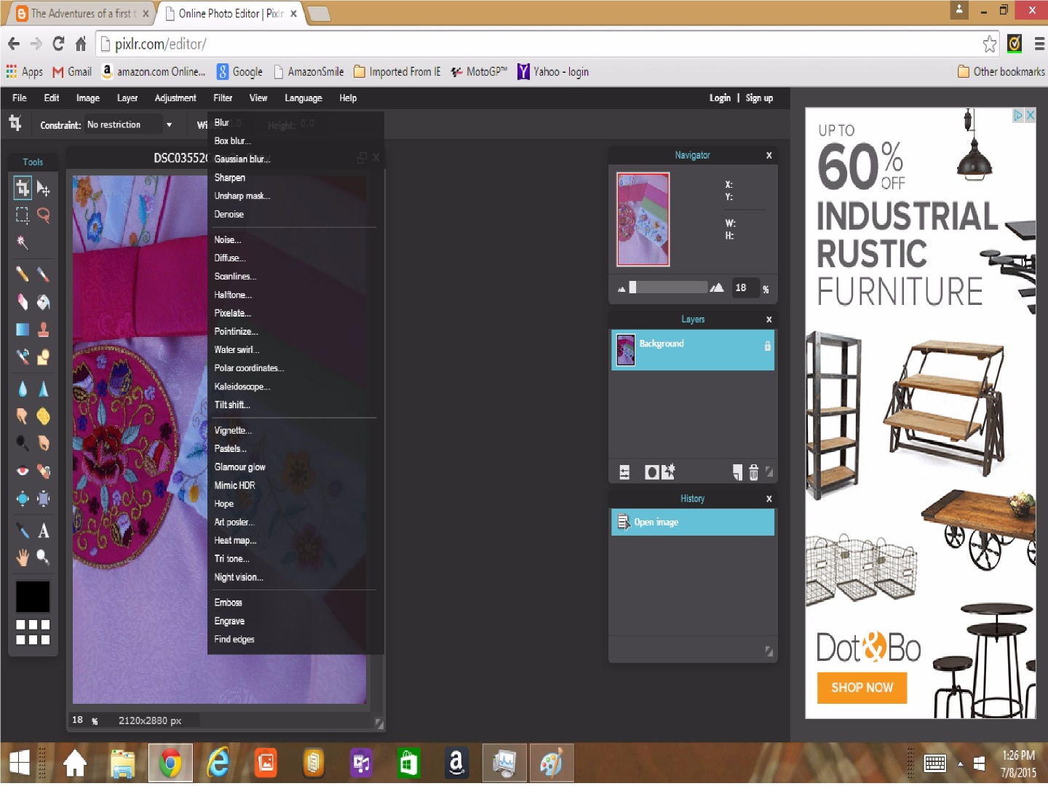Add layer mask button in Layers panel
Image resolution: width=1048 pixels, height=786 pixels.
click(652, 472)
